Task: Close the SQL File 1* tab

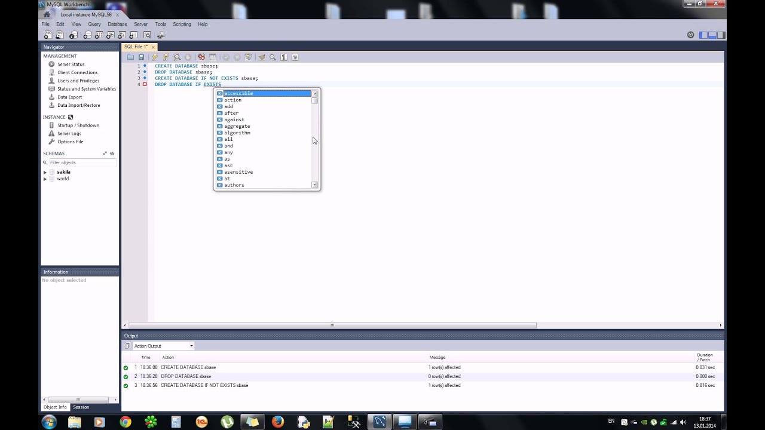Action: tap(153, 47)
